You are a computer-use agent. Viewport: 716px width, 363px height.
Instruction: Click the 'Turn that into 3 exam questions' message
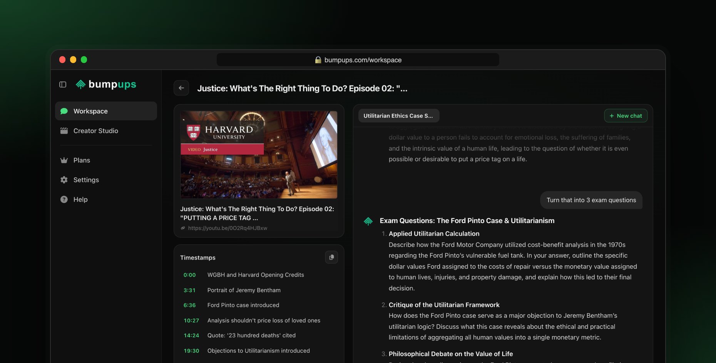tap(591, 200)
